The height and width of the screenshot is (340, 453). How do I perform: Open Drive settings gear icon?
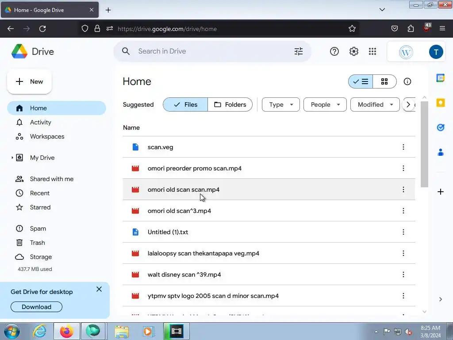(x=353, y=51)
